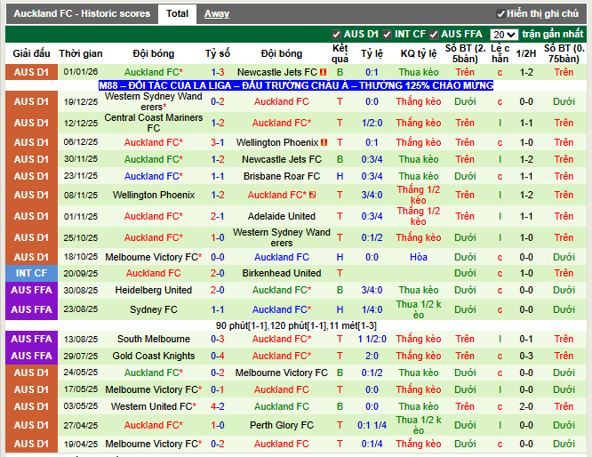Click the Kết quả column header
The width and height of the screenshot is (592, 457).
point(340,53)
